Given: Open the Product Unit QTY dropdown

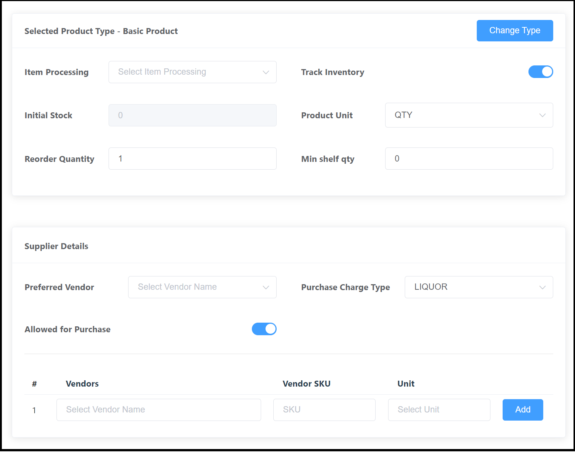Looking at the screenshot, I should pyautogui.click(x=469, y=115).
